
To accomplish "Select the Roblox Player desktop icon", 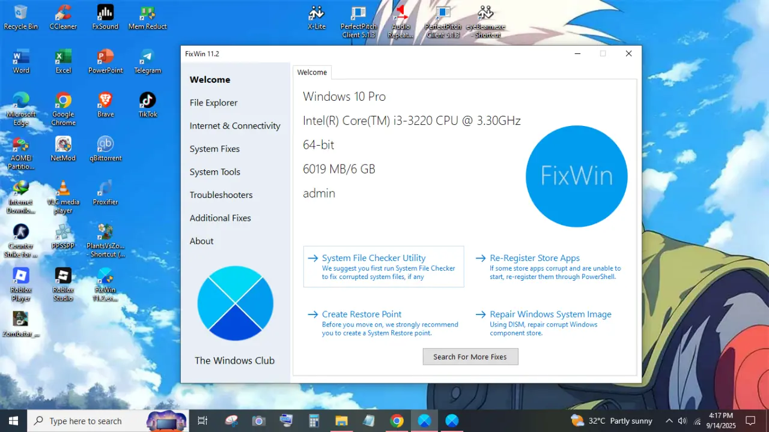I will (x=21, y=284).
